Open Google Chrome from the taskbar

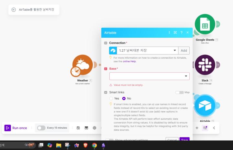[x=94, y=145]
